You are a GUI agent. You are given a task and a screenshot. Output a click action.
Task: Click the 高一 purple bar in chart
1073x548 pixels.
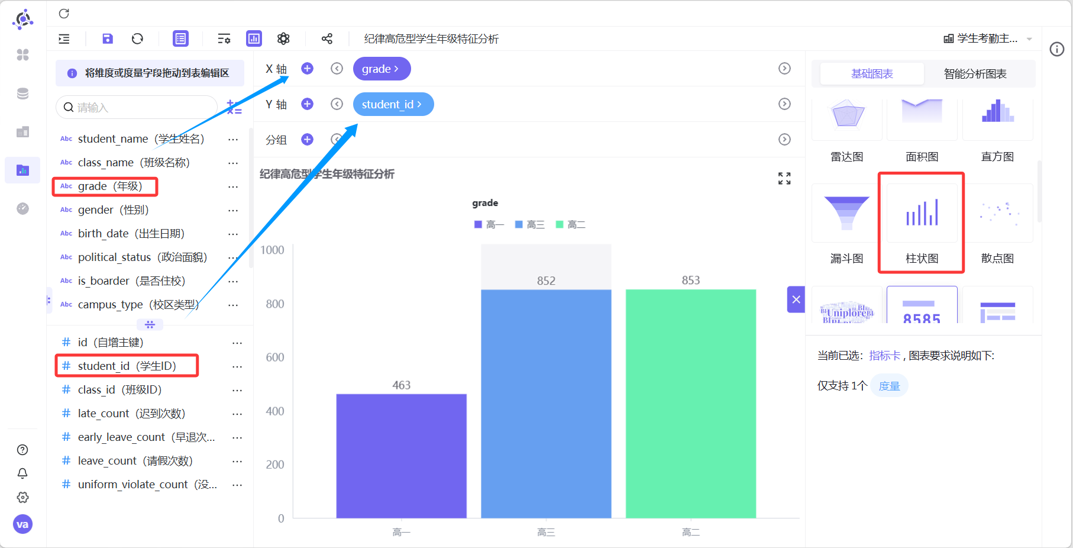click(x=401, y=456)
